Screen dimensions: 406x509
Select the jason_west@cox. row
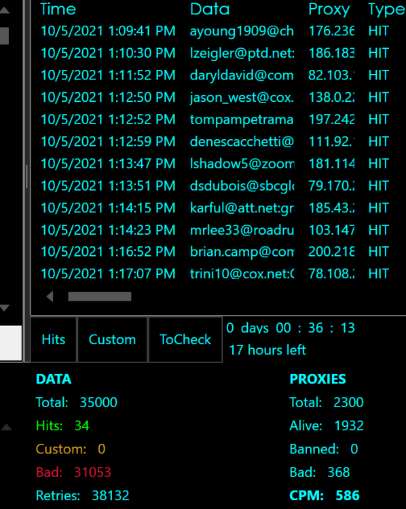pos(218,97)
